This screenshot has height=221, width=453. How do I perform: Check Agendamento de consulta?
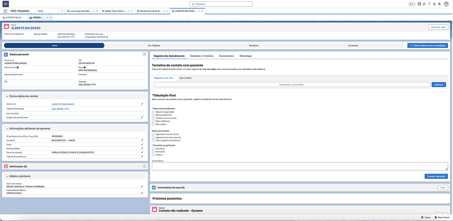(153, 138)
